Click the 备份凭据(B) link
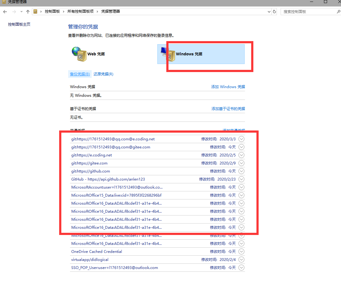The height and width of the screenshot is (290, 341). (x=80, y=74)
